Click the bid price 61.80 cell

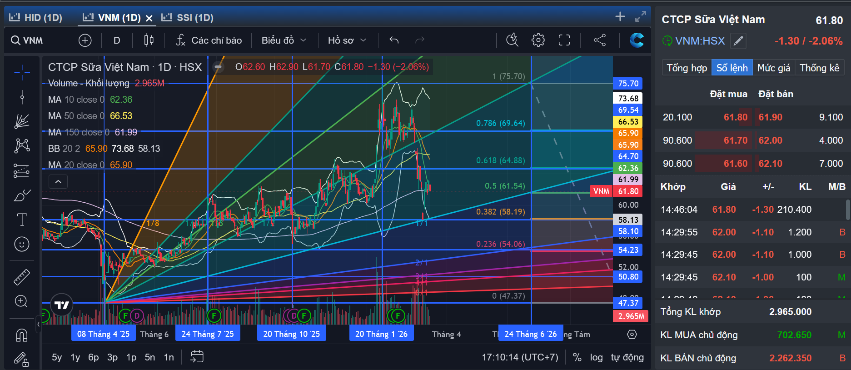click(x=736, y=117)
